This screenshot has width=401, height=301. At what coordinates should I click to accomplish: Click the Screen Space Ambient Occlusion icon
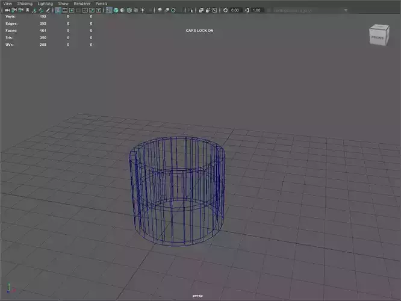pyautogui.click(x=160, y=10)
